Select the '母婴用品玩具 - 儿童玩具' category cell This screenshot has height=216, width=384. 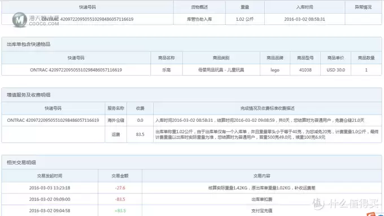click(221, 70)
